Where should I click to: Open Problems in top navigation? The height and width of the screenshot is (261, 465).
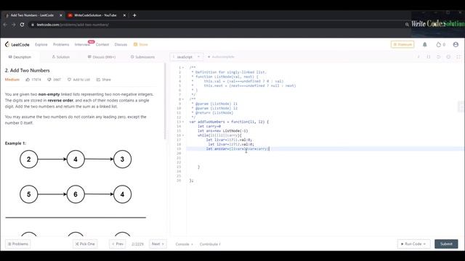[x=61, y=44]
